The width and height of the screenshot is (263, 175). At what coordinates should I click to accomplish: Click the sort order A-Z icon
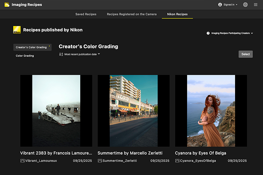tap(61, 54)
